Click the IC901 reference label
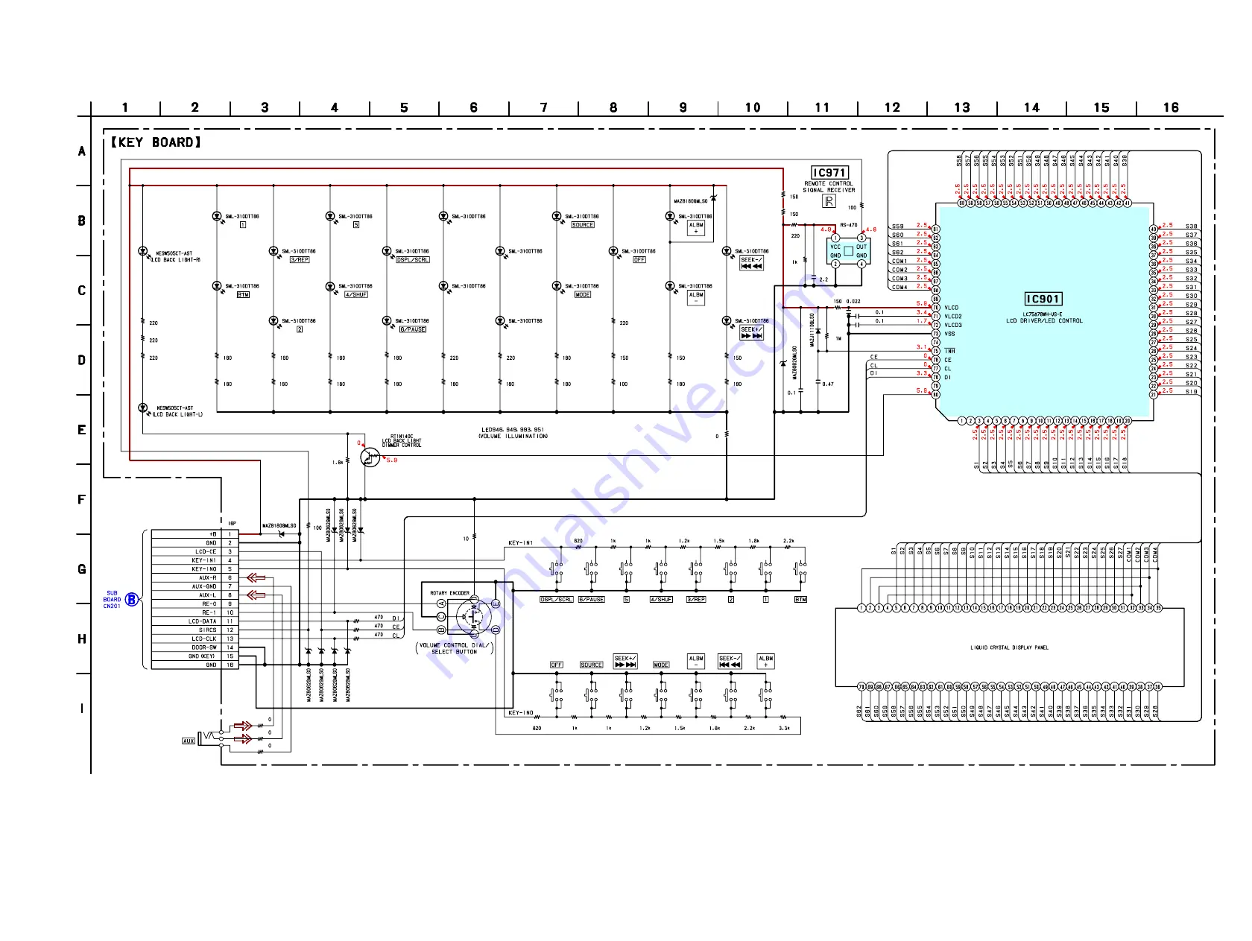This screenshot has height=941, width=1252. click(1043, 299)
